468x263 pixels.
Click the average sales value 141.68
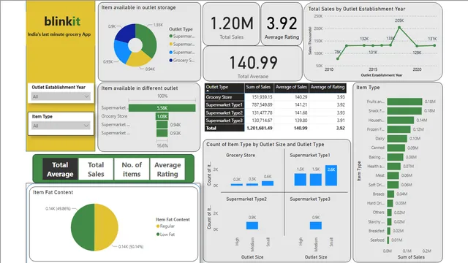(301, 113)
